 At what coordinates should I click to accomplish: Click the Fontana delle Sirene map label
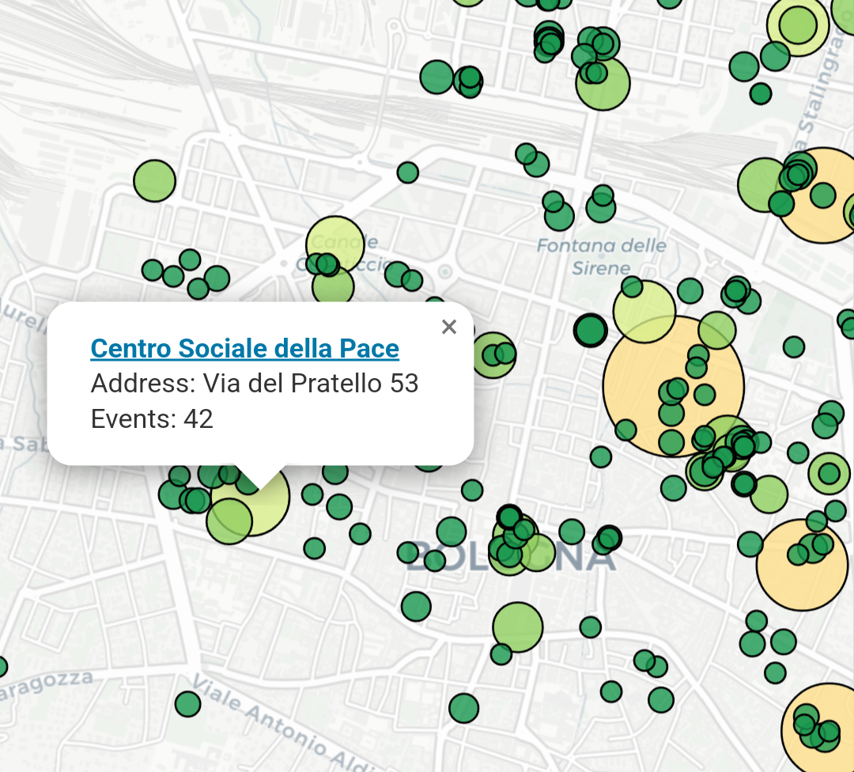(601, 257)
